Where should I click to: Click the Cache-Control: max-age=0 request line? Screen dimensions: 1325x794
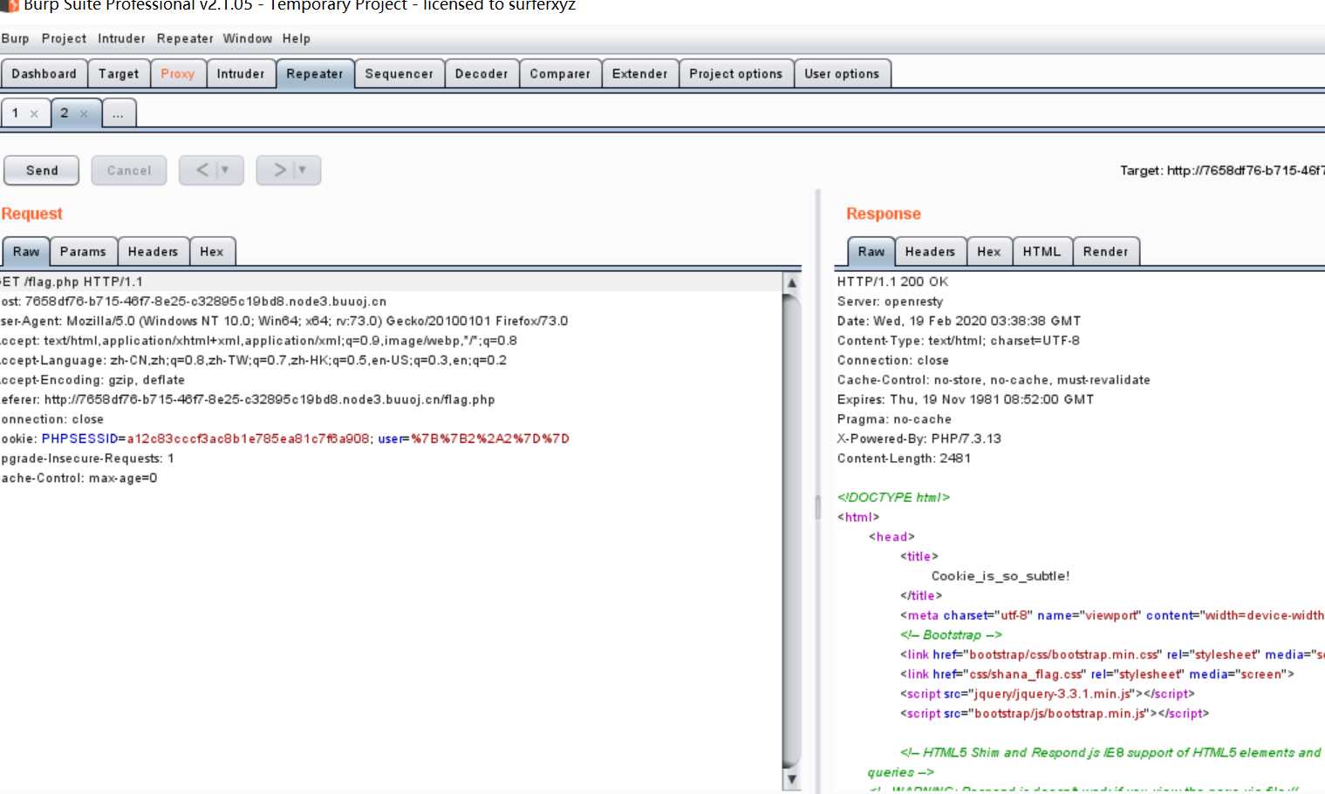click(x=79, y=478)
